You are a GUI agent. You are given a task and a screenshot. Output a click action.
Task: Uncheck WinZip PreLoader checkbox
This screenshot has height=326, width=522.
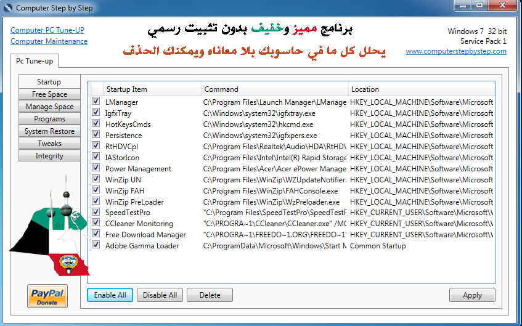click(96, 201)
